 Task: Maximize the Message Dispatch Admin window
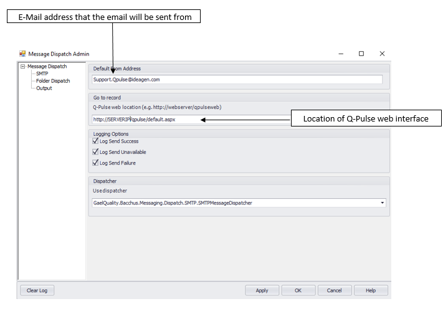361,54
